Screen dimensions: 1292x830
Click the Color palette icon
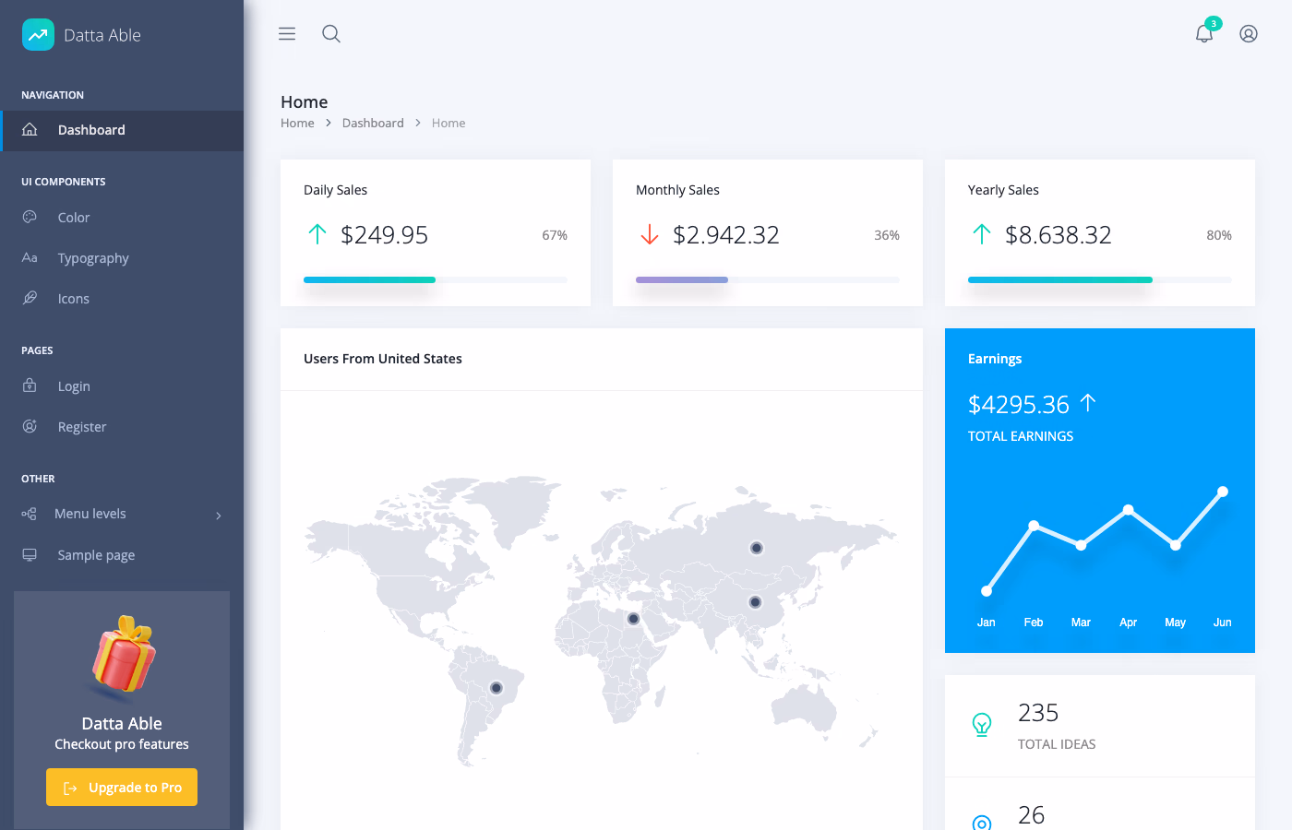[x=30, y=217]
